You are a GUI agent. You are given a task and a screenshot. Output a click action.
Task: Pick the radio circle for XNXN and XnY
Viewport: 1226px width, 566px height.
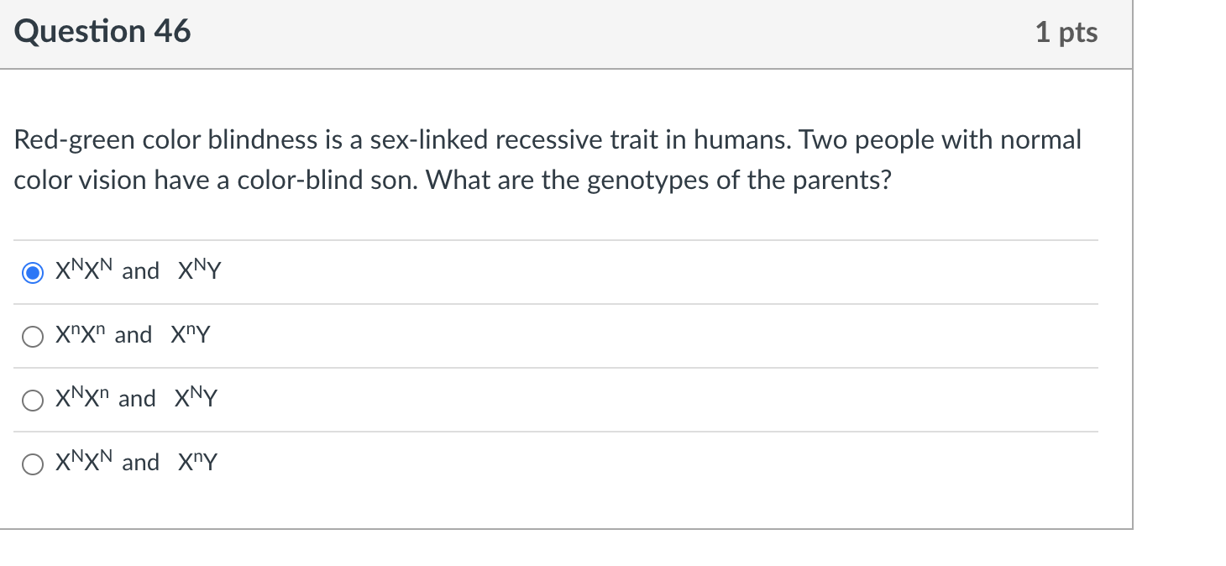point(33,464)
